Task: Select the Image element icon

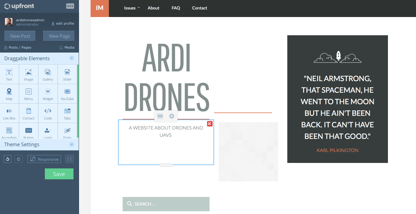Action: pyautogui.click(x=28, y=74)
